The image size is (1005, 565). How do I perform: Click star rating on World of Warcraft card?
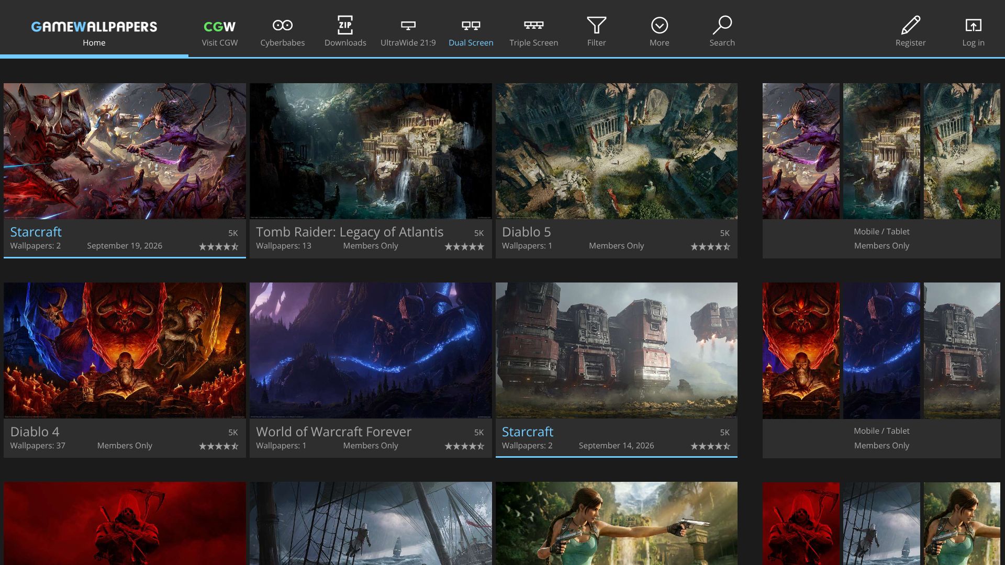pos(464,446)
